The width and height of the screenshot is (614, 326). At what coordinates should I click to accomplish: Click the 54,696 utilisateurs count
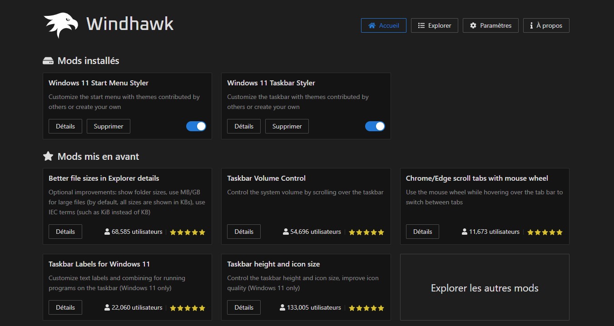[316, 232]
